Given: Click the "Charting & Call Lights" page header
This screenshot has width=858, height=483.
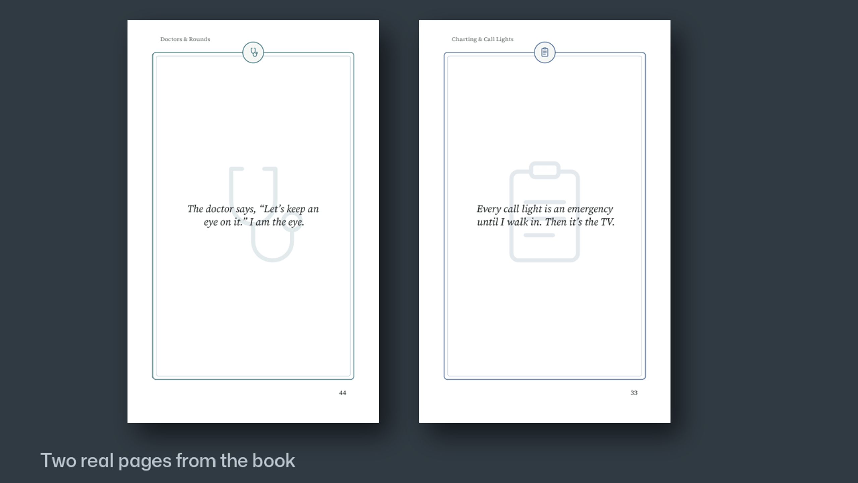Looking at the screenshot, I should [x=482, y=39].
